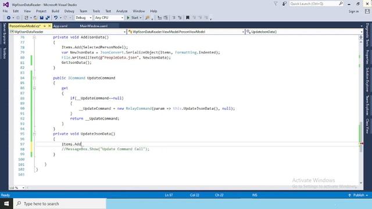Open the Help menu
The image size is (372, 209).
tap(153, 11)
